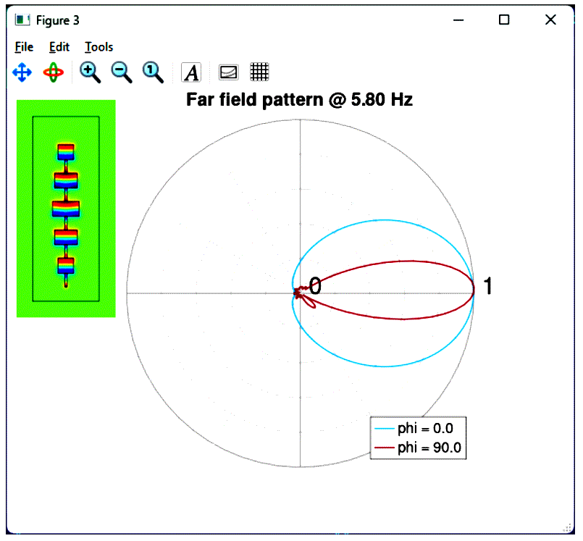This screenshot has width=583, height=541.
Task: Select the Zoom Out magnifier
Action: pyautogui.click(x=121, y=72)
